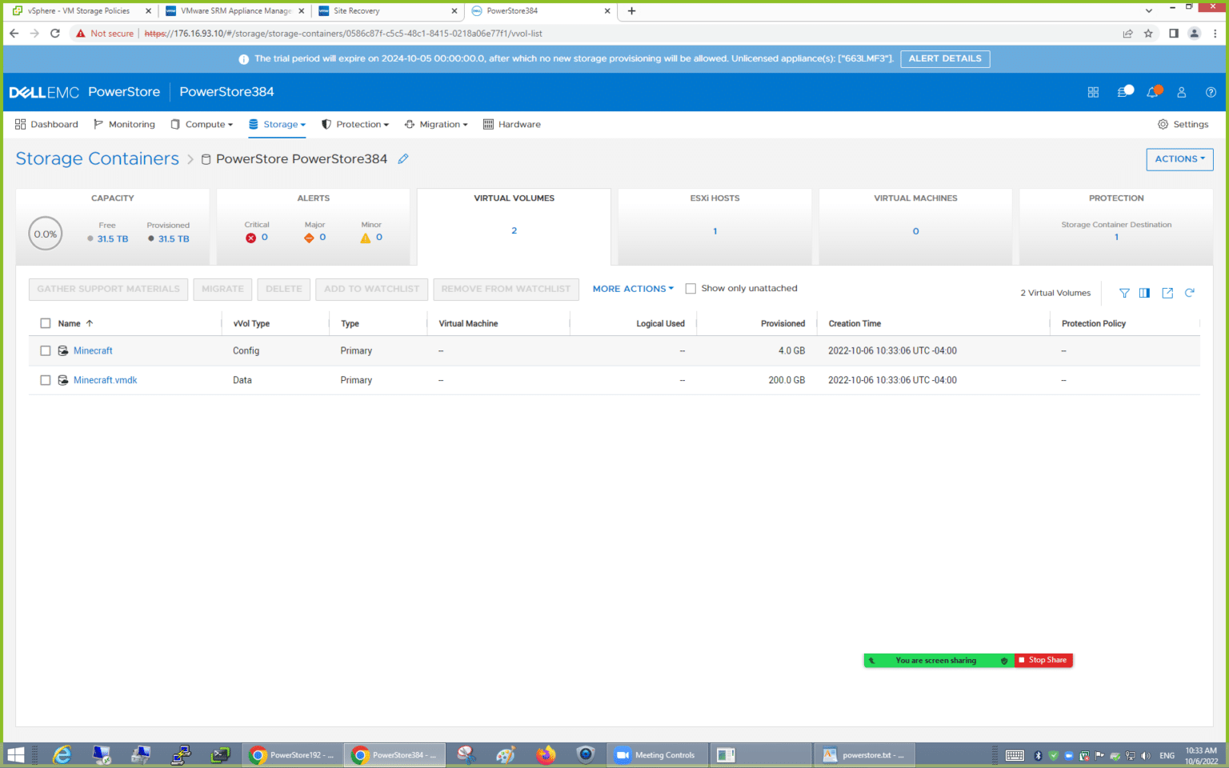Open the CAPACITY card
The image size is (1229, 768).
click(x=113, y=226)
